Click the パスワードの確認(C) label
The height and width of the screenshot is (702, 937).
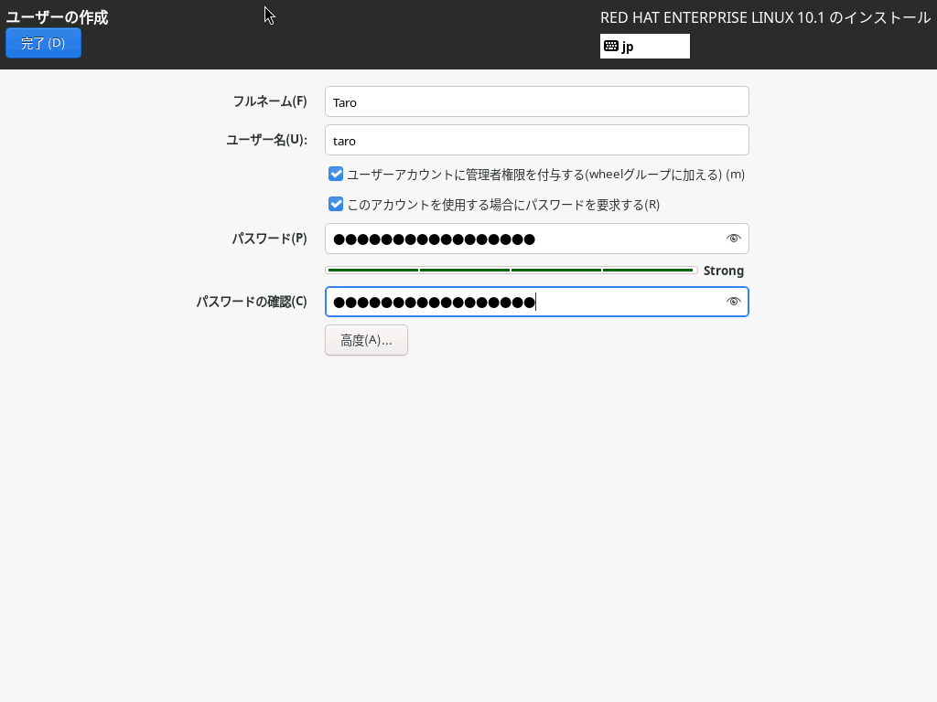[x=252, y=302]
